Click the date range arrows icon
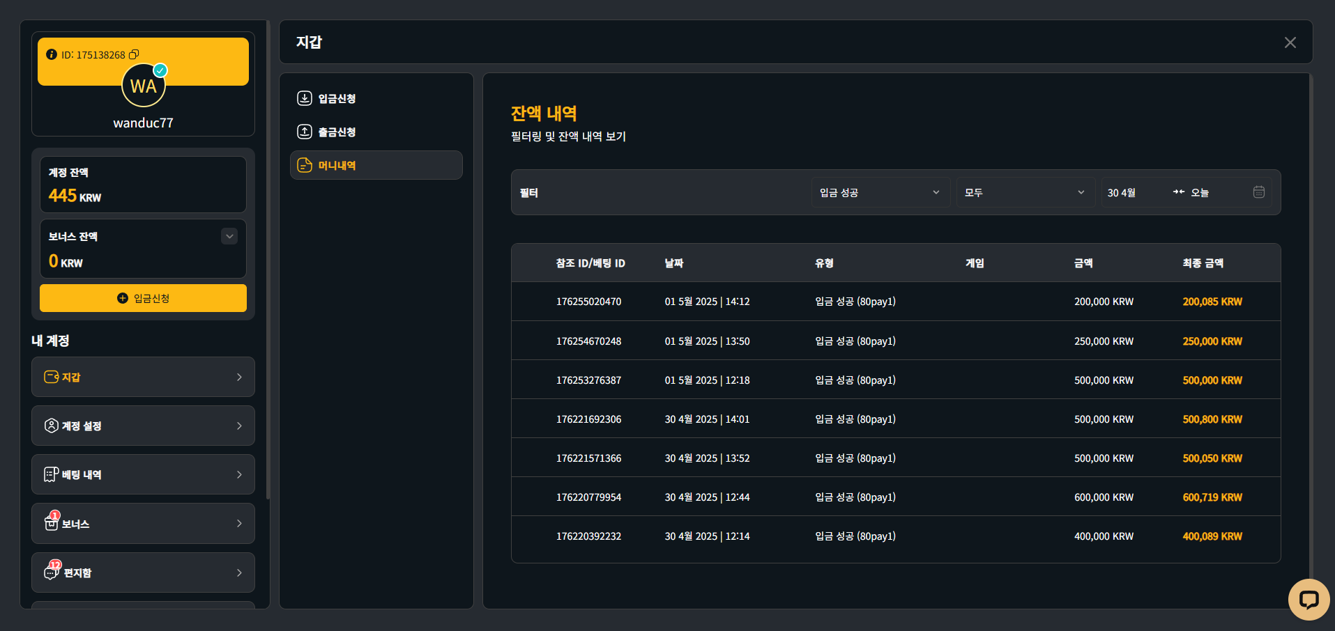Screen dimensions: 1335x631 point(1178,192)
